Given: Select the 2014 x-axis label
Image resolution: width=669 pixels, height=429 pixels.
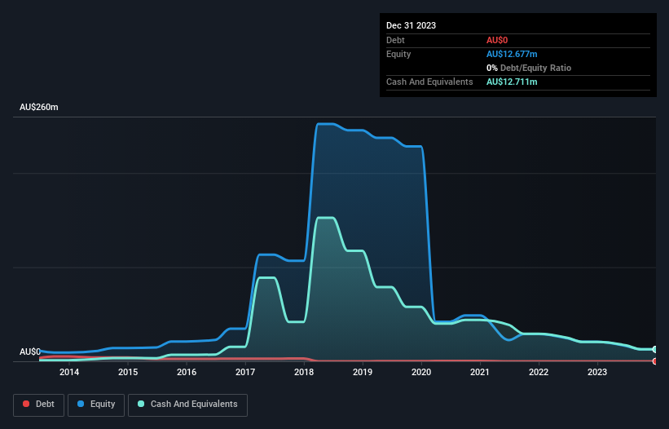Looking at the screenshot, I should (69, 372).
